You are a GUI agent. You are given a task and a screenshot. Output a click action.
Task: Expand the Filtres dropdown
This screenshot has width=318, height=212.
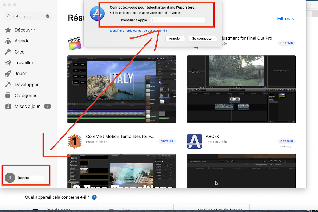click(286, 19)
